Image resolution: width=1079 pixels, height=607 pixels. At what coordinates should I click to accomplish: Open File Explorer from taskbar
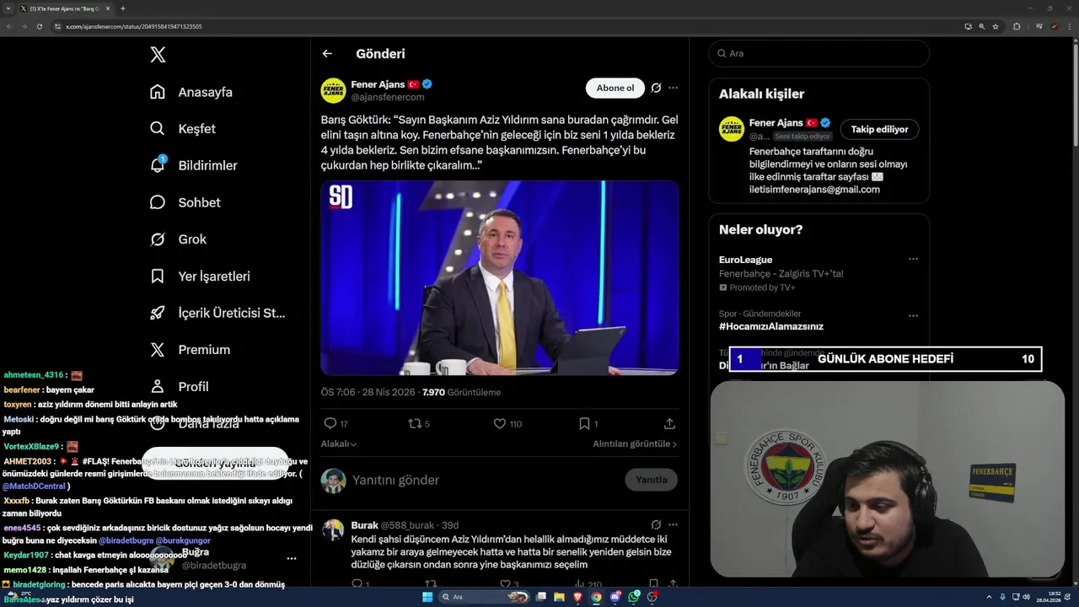point(560,597)
